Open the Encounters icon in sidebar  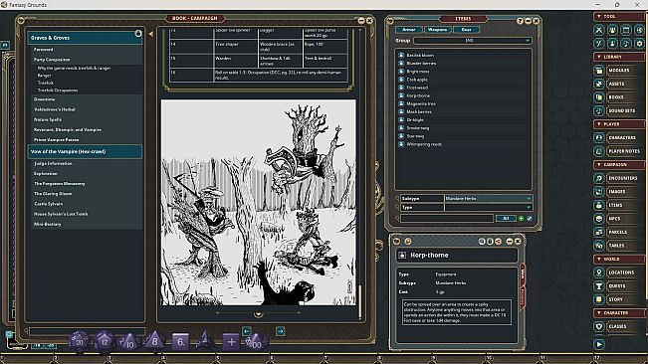tap(599, 178)
